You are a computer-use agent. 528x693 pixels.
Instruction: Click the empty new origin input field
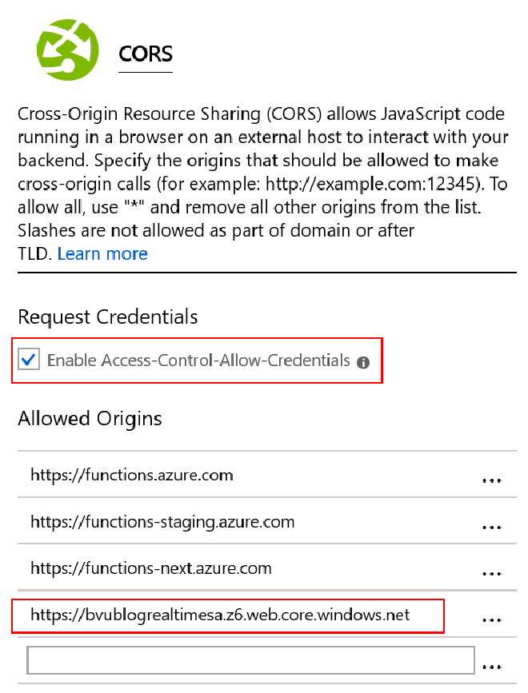pos(250,660)
